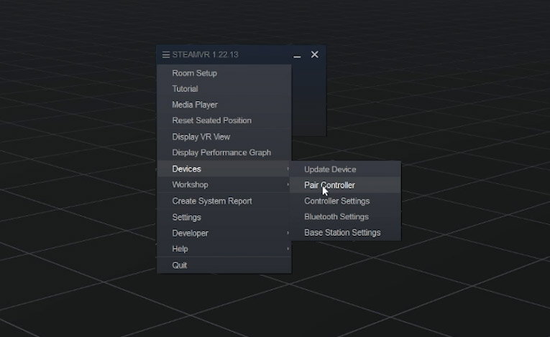The image size is (550, 337).
Task: Select Reset Seated Position
Action: (x=211, y=120)
